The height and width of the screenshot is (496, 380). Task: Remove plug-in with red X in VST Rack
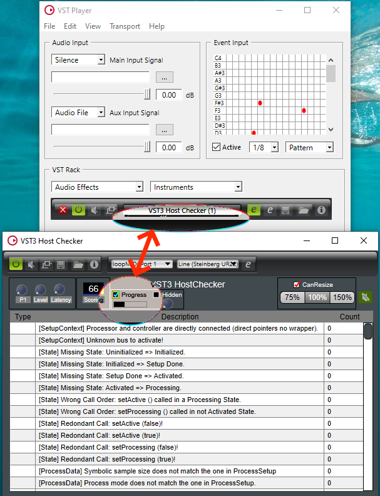pyautogui.click(x=63, y=210)
